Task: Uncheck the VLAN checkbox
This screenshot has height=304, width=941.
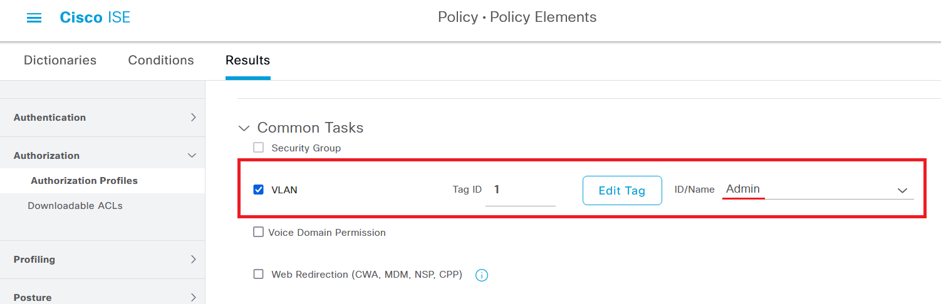Action: (x=258, y=190)
